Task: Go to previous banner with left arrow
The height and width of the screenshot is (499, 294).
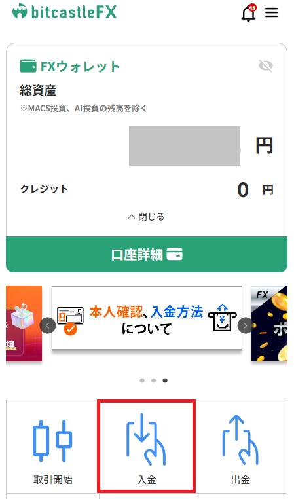Action: pyautogui.click(x=48, y=325)
